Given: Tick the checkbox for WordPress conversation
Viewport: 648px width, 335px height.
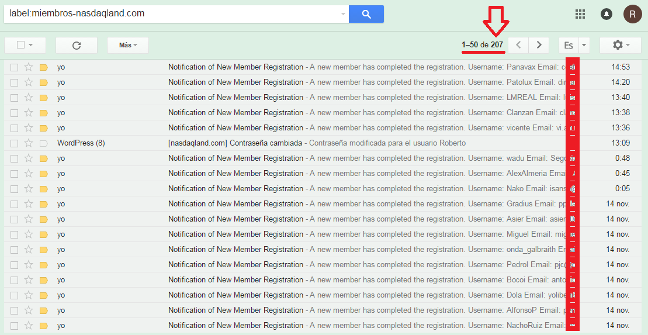Looking at the screenshot, I should click(15, 143).
